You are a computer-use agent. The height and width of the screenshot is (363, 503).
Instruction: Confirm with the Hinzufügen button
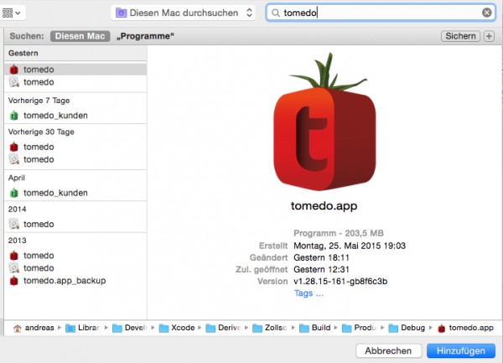point(461,350)
